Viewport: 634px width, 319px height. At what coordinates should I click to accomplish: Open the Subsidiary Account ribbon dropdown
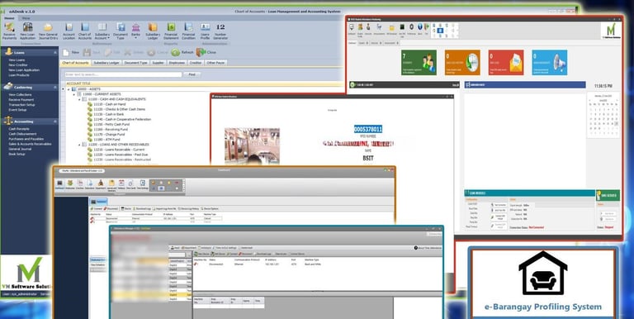point(102,31)
